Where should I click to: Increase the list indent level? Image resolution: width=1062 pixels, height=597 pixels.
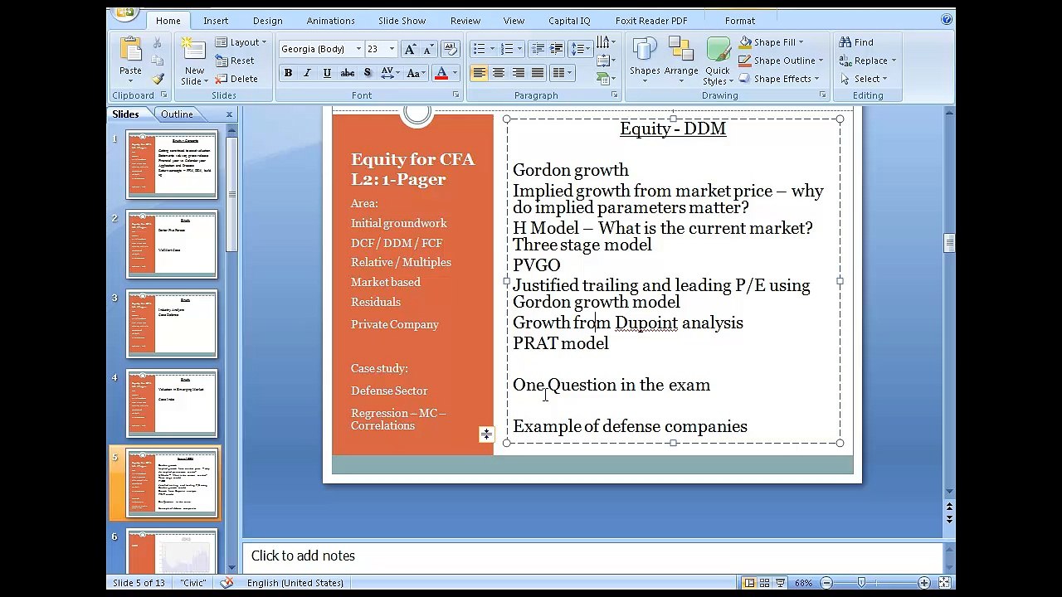(x=556, y=50)
